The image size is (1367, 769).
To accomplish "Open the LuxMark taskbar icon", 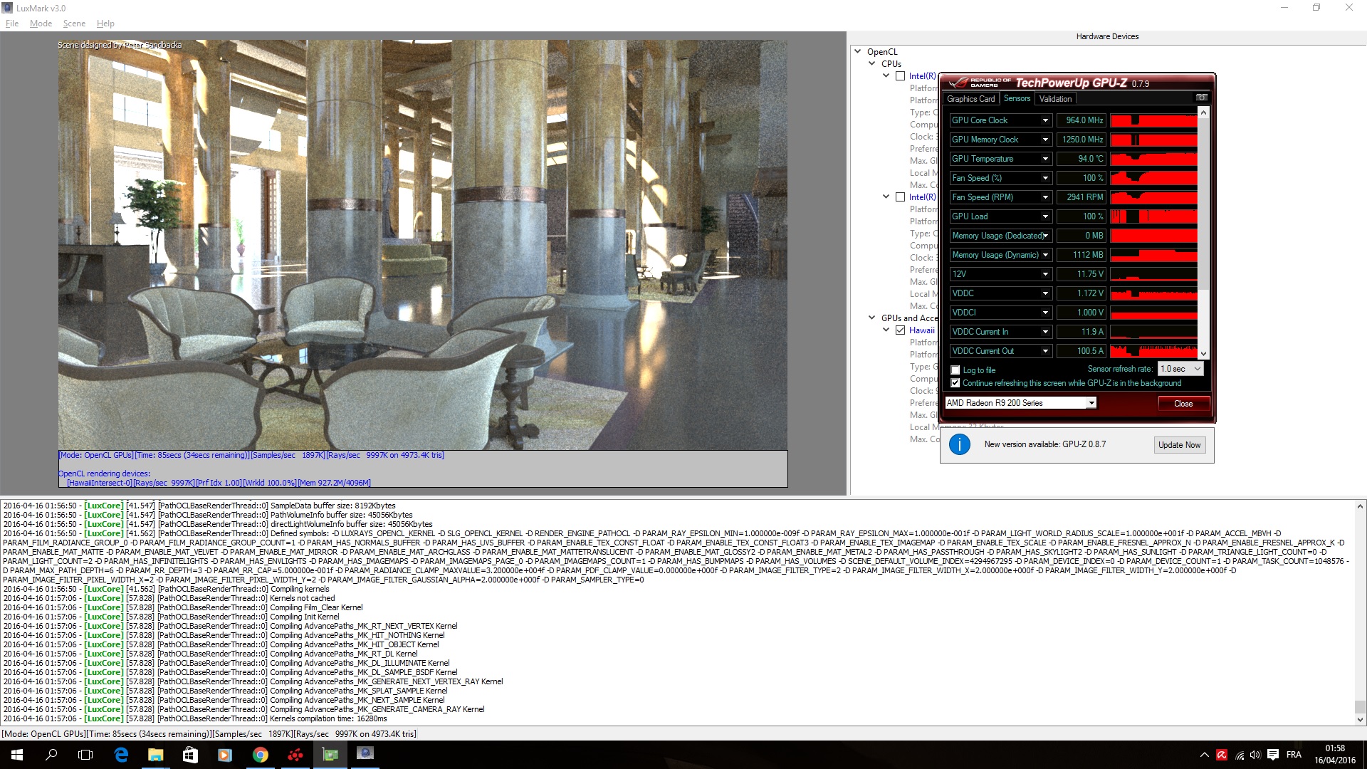I will (365, 754).
